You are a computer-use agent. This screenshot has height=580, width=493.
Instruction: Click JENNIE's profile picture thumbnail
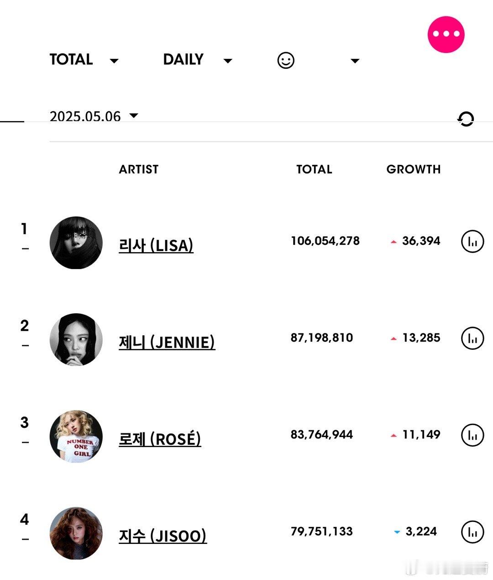[76, 339]
